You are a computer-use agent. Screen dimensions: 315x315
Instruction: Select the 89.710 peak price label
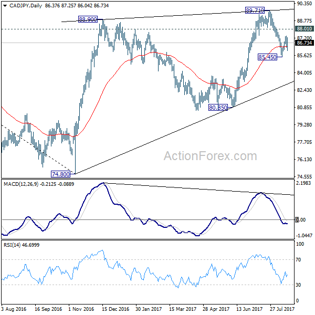(255, 10)
